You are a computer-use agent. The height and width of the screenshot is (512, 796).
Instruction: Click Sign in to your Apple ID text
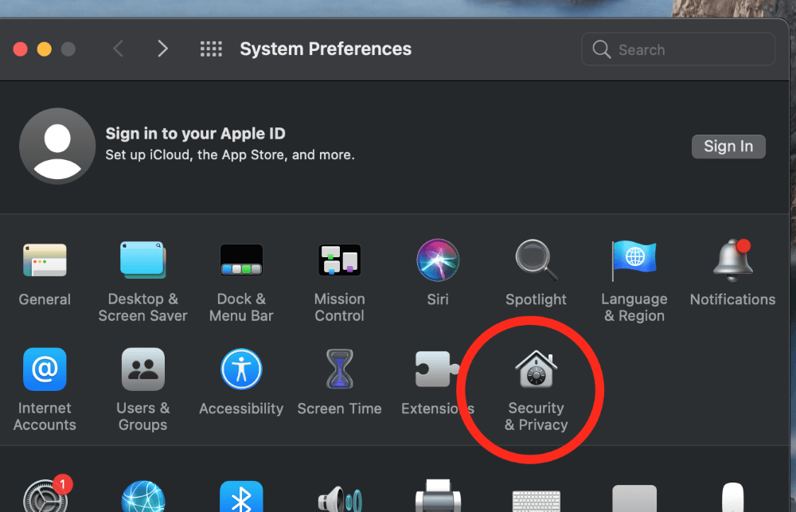click(x=196, y=134)
